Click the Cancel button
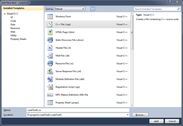Image resolution: width=183 pixels, height=126 pixels. [172, 121]
